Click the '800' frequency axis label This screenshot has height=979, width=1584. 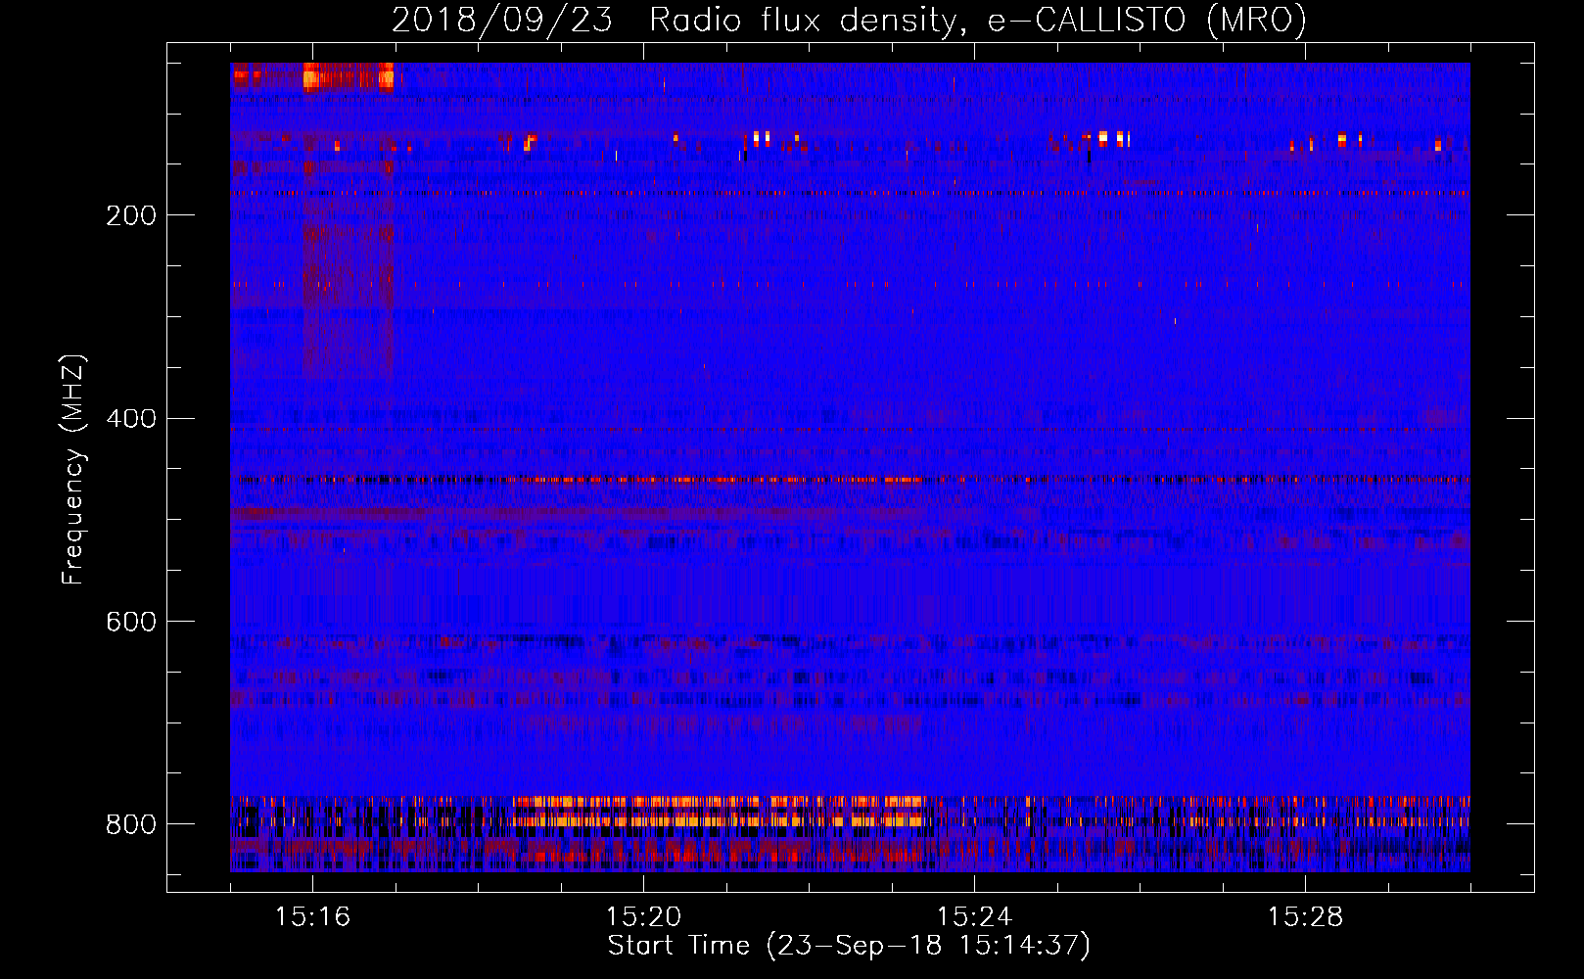click(x=131, y=824)
